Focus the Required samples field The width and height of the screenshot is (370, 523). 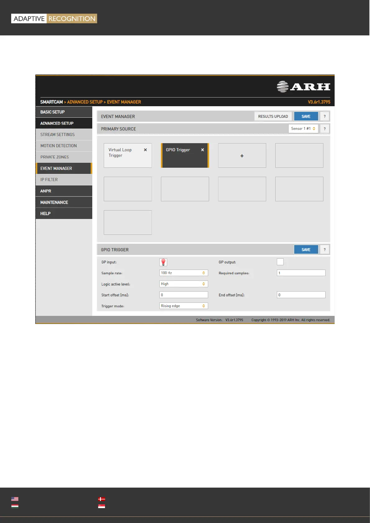[301, 273]
